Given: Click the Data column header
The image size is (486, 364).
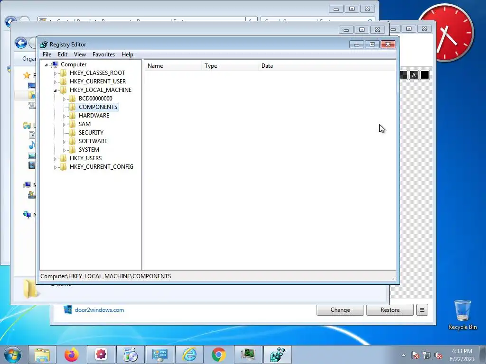Looking at the screenshot, I should [x=327, y=65].
